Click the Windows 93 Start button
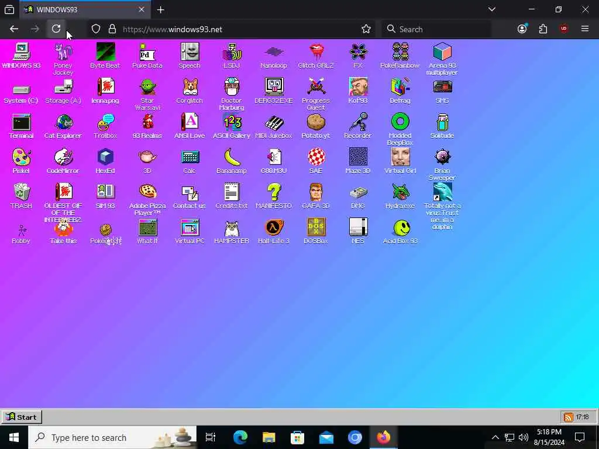Image resolution: width=599 pixels, height=449 pixels. [22, 417]
